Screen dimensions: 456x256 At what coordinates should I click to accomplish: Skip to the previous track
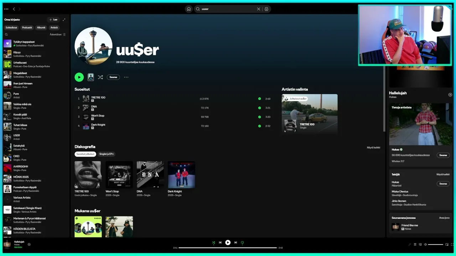(x=220, y=242)
